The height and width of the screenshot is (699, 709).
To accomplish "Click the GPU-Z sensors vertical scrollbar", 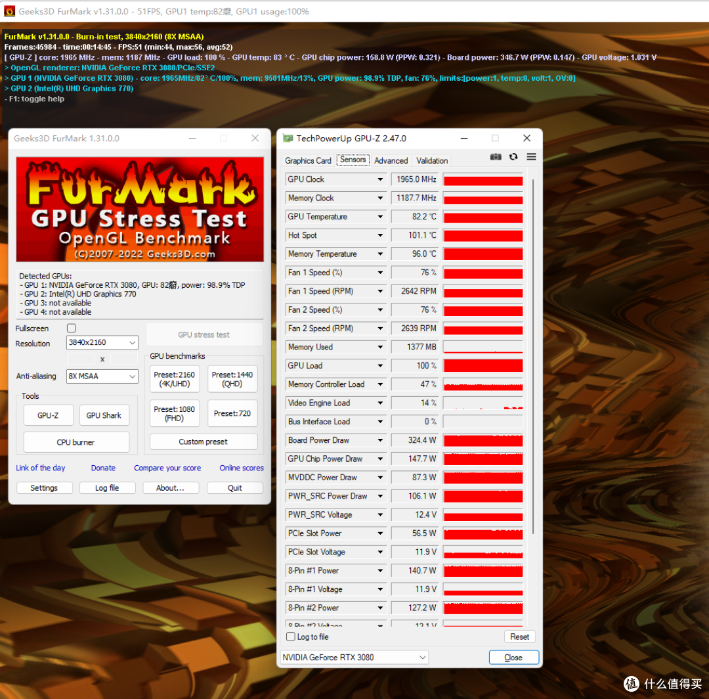I will pyautogui.click(x=534, y=356).
